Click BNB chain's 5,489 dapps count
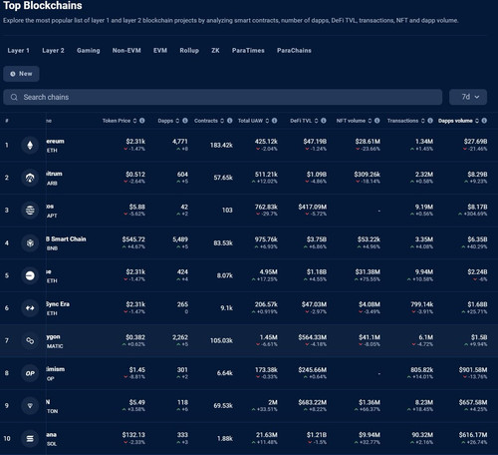 180,239
